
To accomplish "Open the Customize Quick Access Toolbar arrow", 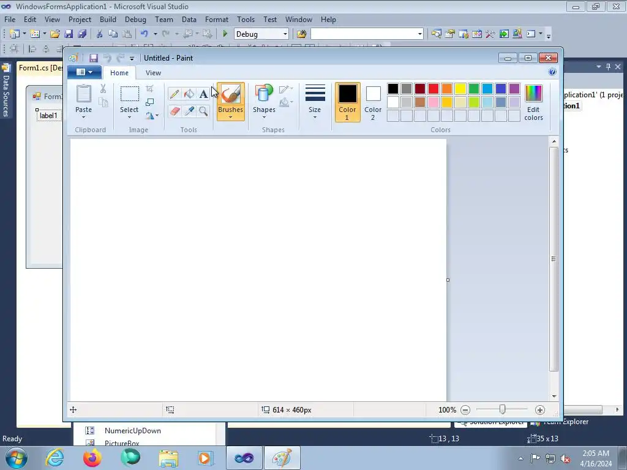I will tap(132, 58).
